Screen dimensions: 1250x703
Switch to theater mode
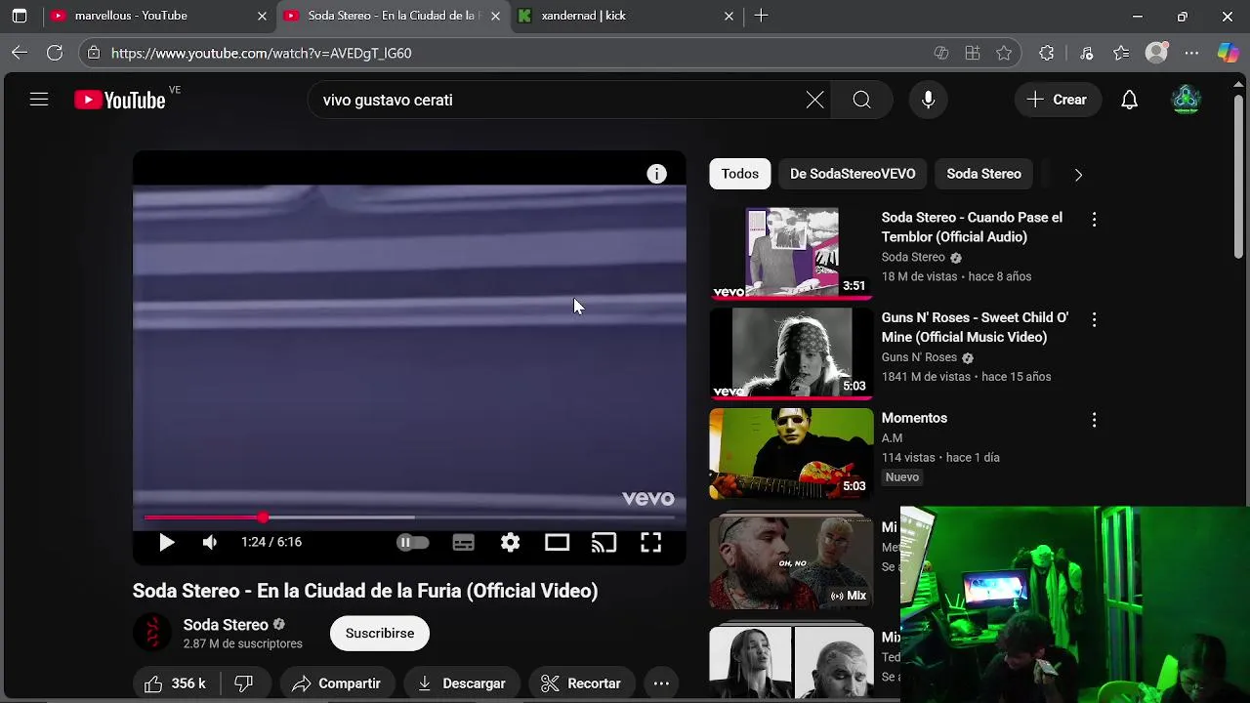coord(557,542)
